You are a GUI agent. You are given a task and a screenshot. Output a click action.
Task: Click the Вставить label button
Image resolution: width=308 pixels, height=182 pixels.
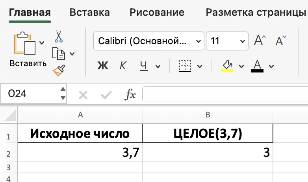tap(28, 63)
